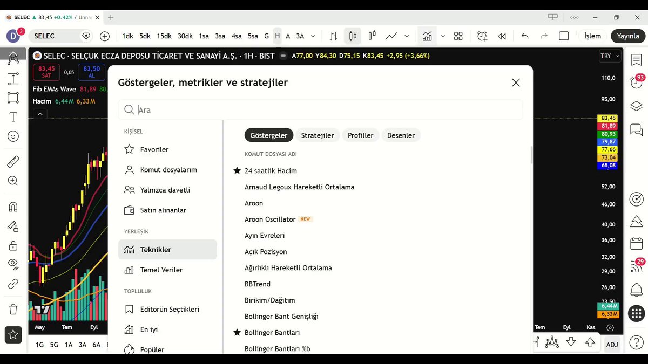Undo the last chart action
This screenshot has height=364, width=648.
[525, 36]
